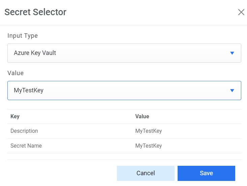Select MyTestKey value in Secret Name row
The width and height of the screenshot is (247, 186).
149,146
